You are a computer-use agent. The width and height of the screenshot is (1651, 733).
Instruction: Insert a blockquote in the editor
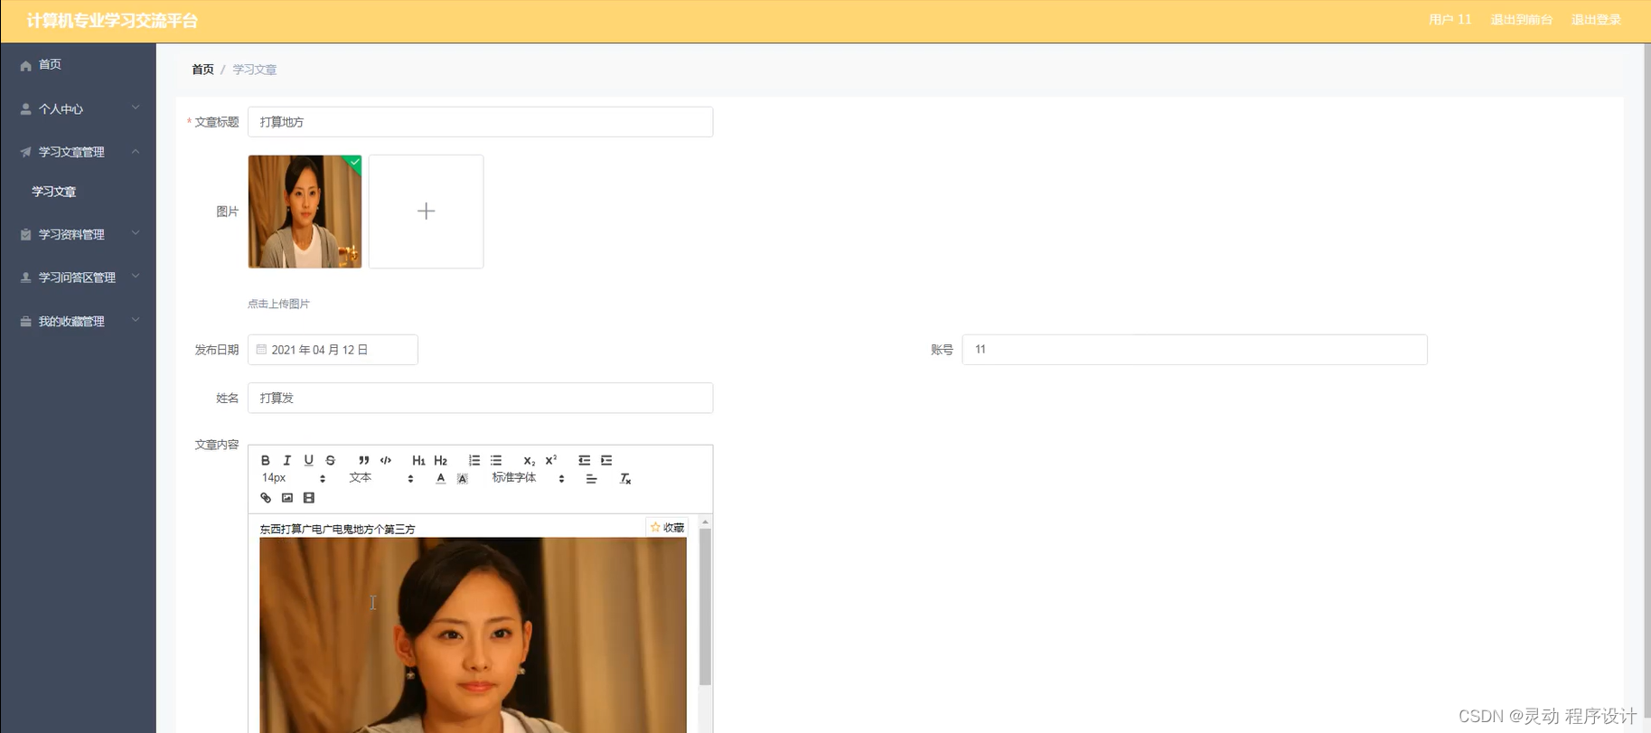point(363,460)
